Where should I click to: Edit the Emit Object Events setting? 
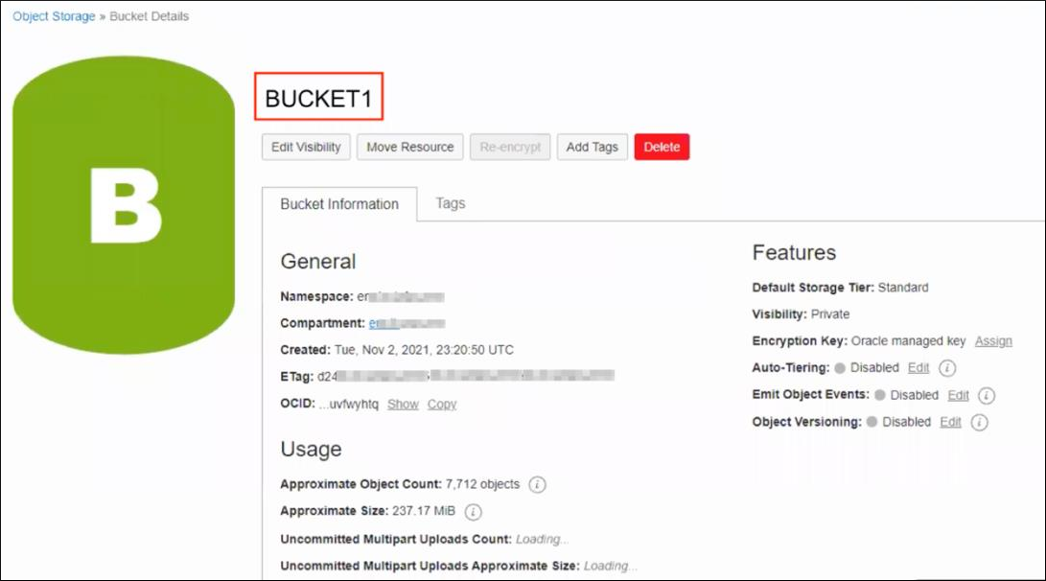point(958,395)
